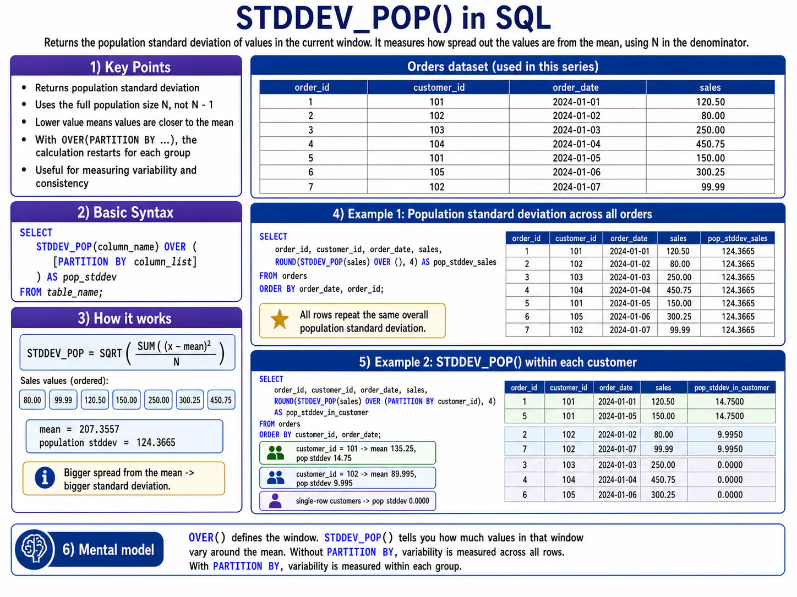Click 124.3665 in the order_id 7 row

738,330
